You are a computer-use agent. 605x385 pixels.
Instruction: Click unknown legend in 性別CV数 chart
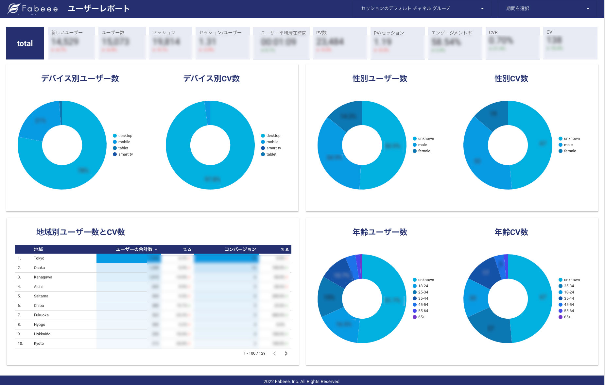point(569,139)
